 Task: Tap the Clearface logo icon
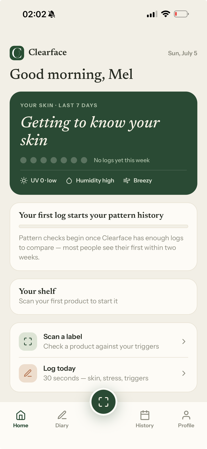click(x=17, y=53)
